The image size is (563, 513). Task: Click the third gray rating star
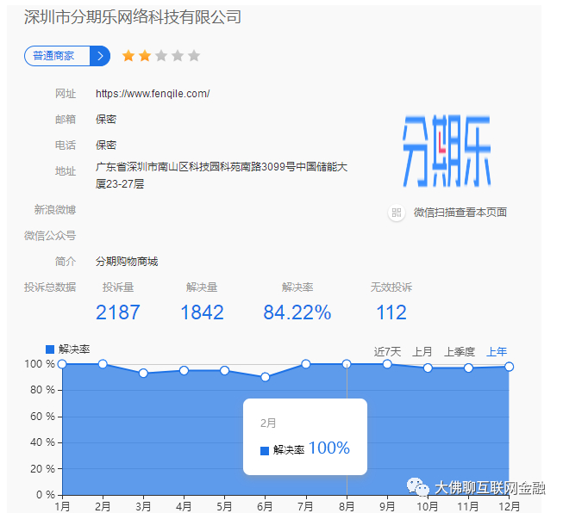coord(161,56)
